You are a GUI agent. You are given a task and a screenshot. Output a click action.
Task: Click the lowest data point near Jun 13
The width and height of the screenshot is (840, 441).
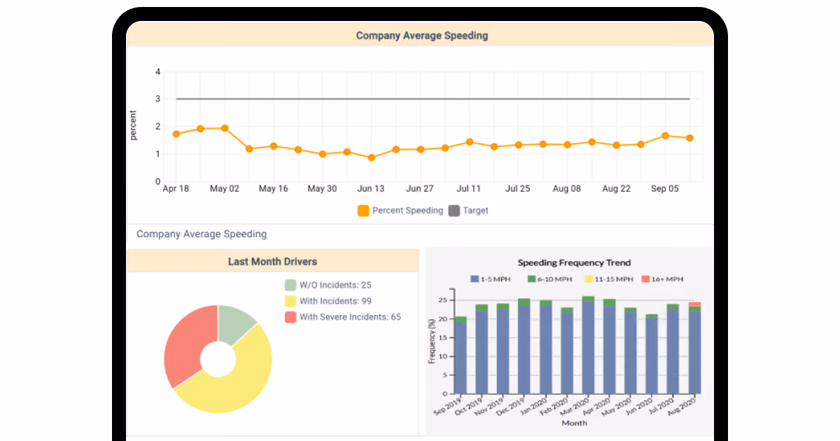pos(371,157)
